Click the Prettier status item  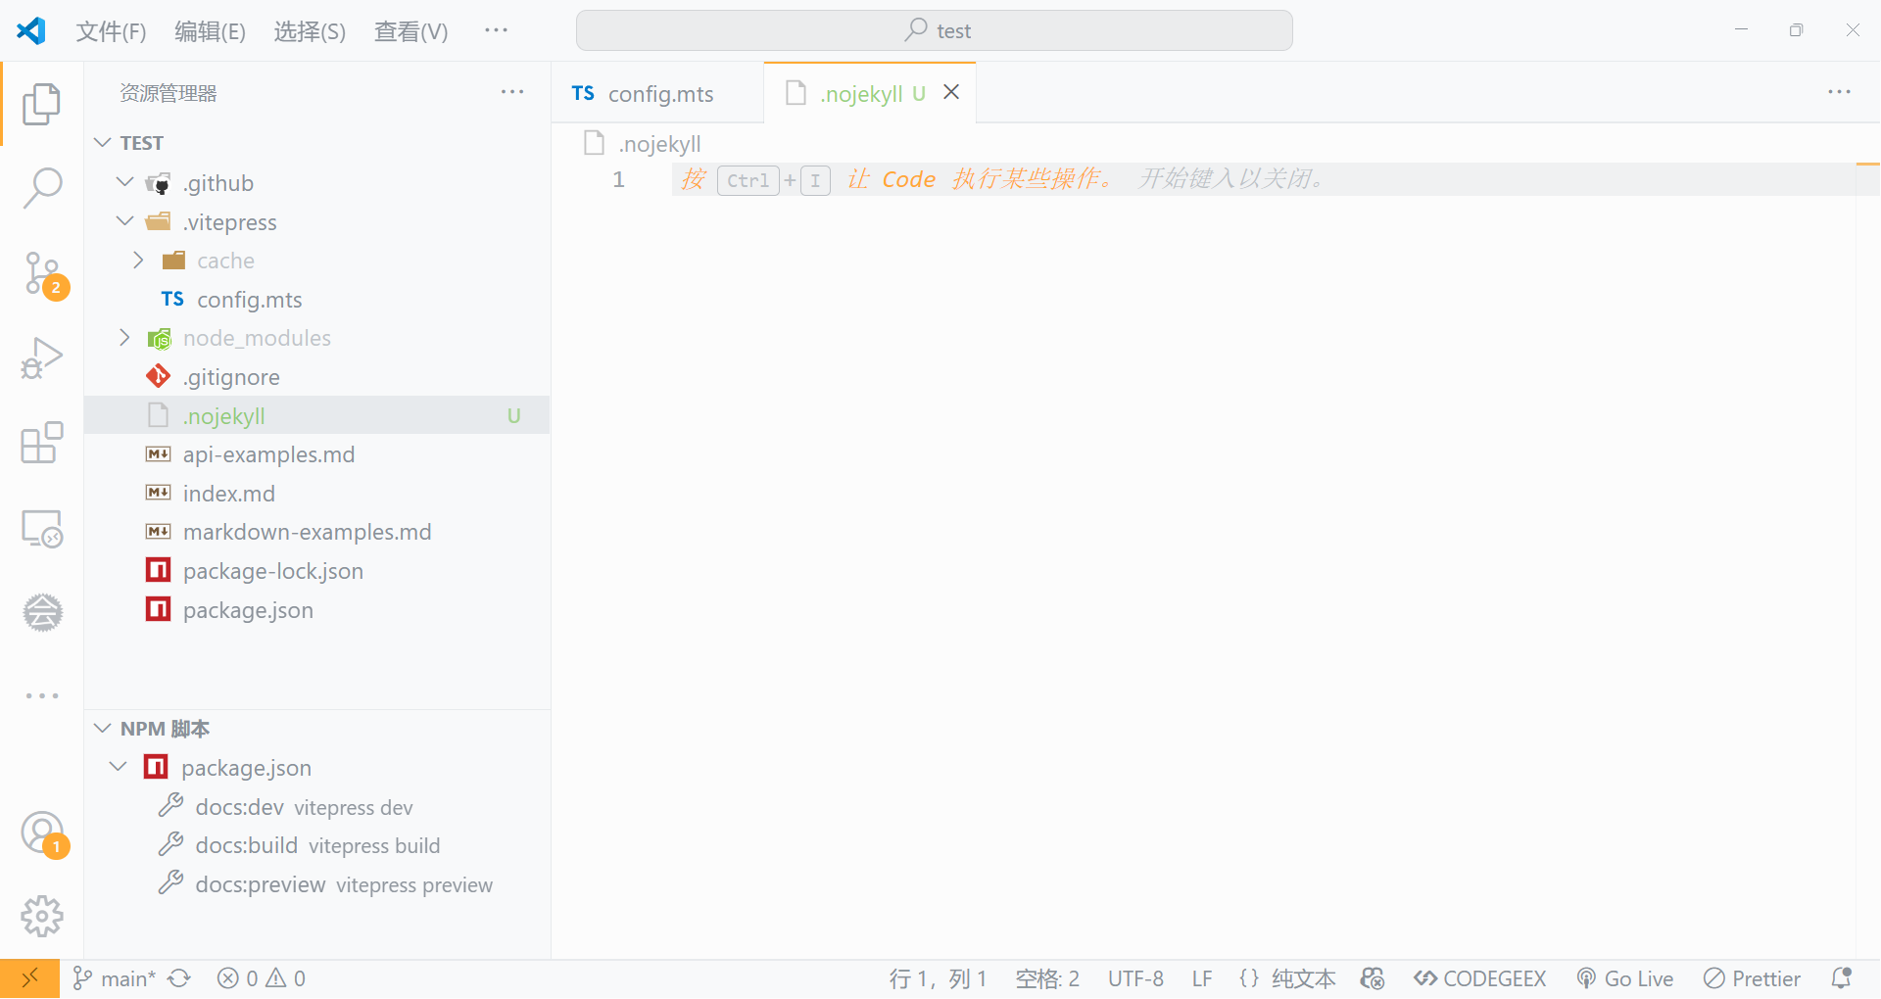click(1752, 978)
